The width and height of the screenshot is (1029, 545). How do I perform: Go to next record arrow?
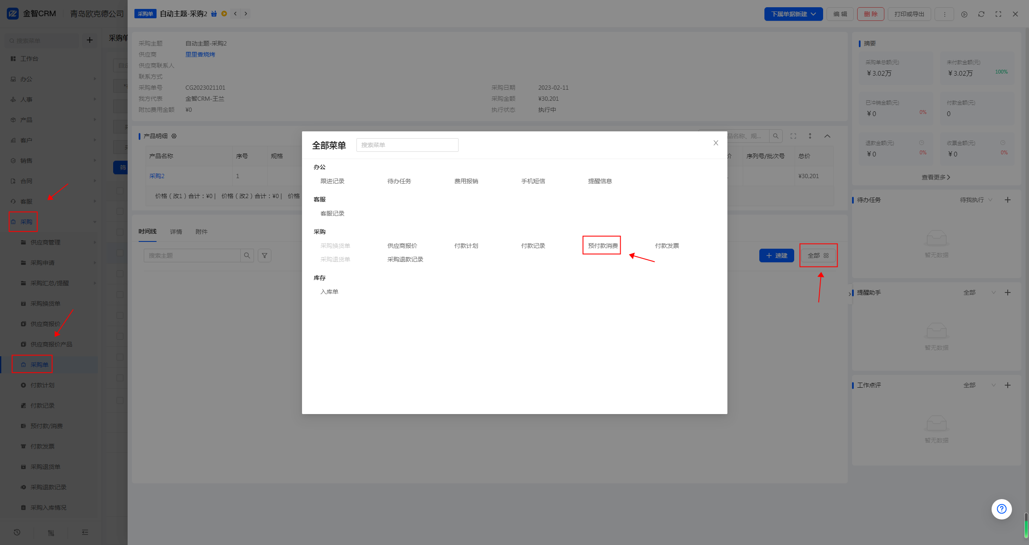coord(245,14)
